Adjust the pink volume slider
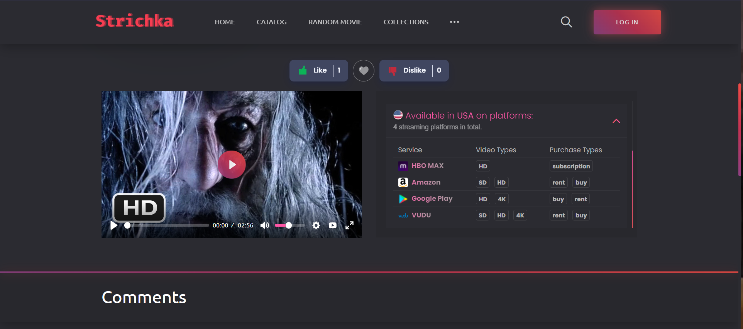This screenshot has width=743, height=329. (289, 225)
